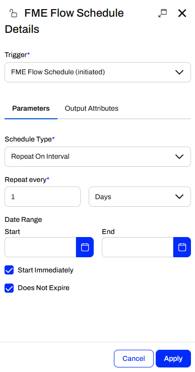Click the Start Immediately label text
Viewport: 195px width, 372px height.
(46, 270)
